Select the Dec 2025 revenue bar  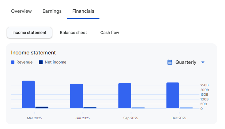pos(173,95)
